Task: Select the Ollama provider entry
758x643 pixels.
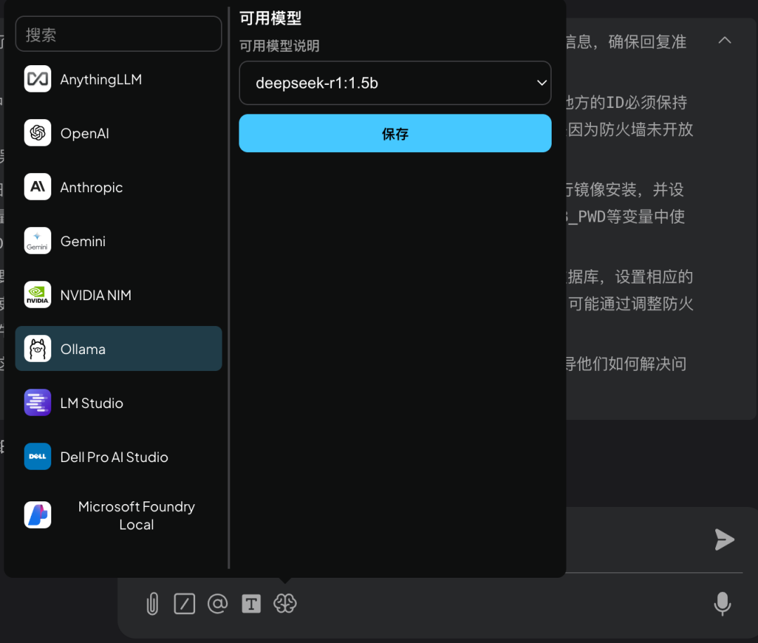Action: pyautogui.click(x=119, y=348)
